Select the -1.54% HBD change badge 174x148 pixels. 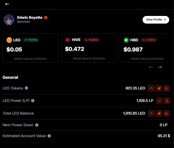click(149, 40)
